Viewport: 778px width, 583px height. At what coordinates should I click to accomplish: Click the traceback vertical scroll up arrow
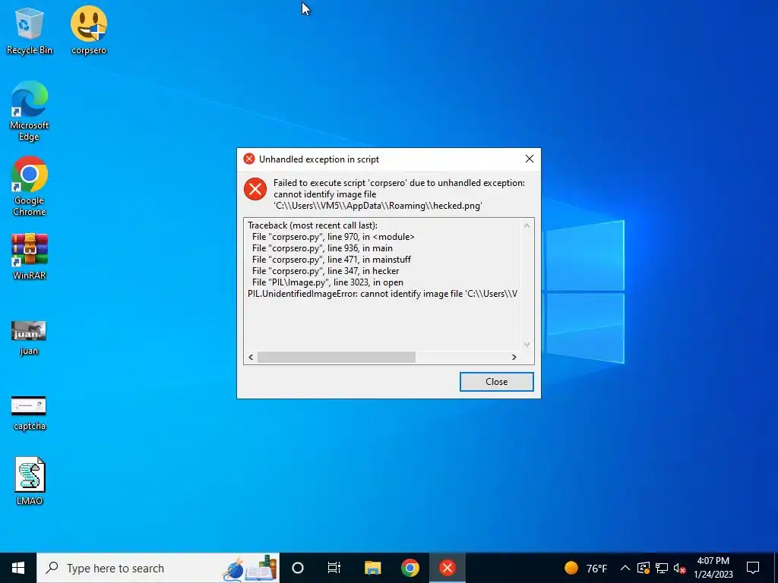(527, 226)
